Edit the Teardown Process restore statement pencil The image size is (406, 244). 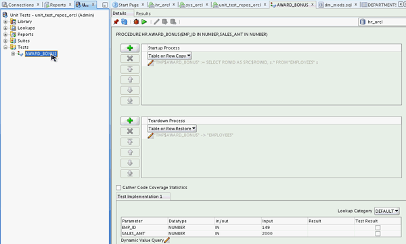tap(150, 136)
